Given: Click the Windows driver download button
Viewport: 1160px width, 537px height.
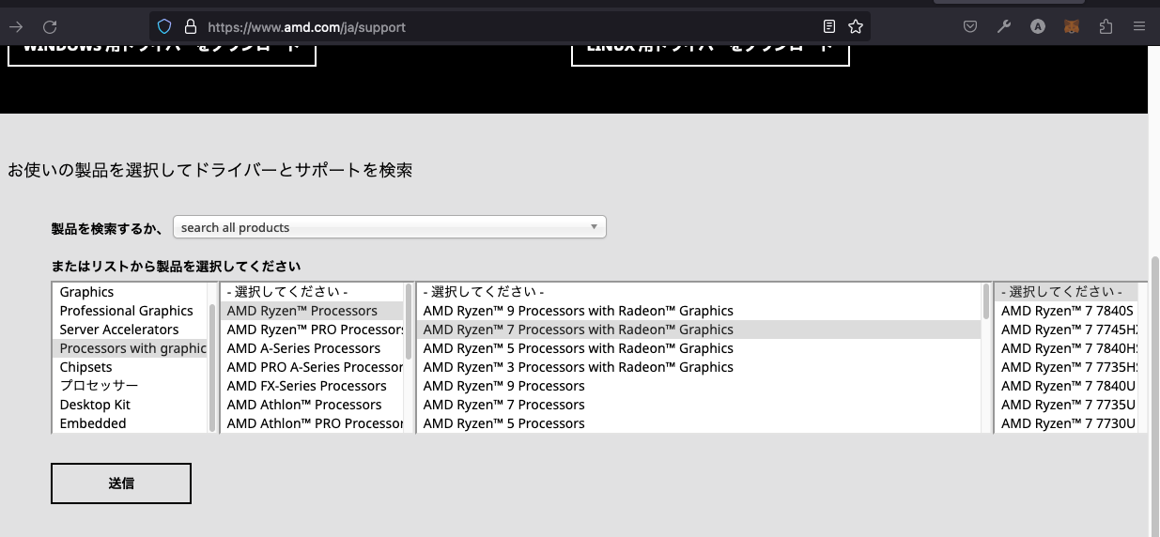Looking at the screenshot, I should tap(162, 49).
